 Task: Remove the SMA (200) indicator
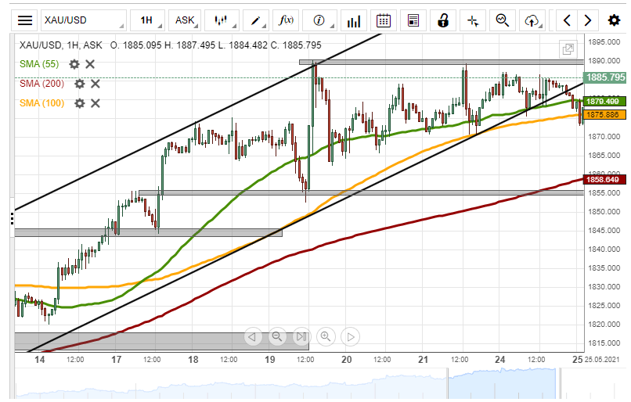pyautogui.click(x=96, y=84)
